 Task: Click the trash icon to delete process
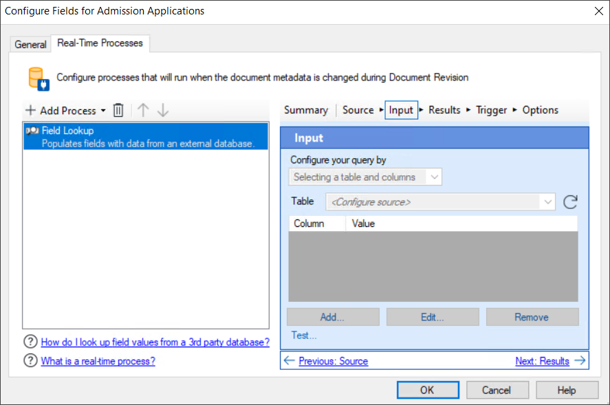[117, 110]
